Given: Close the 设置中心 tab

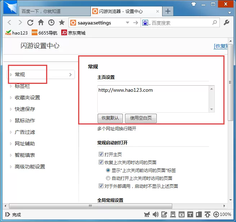Looking at the screenshot, I should pyautogui.click(x=157, y=11).
